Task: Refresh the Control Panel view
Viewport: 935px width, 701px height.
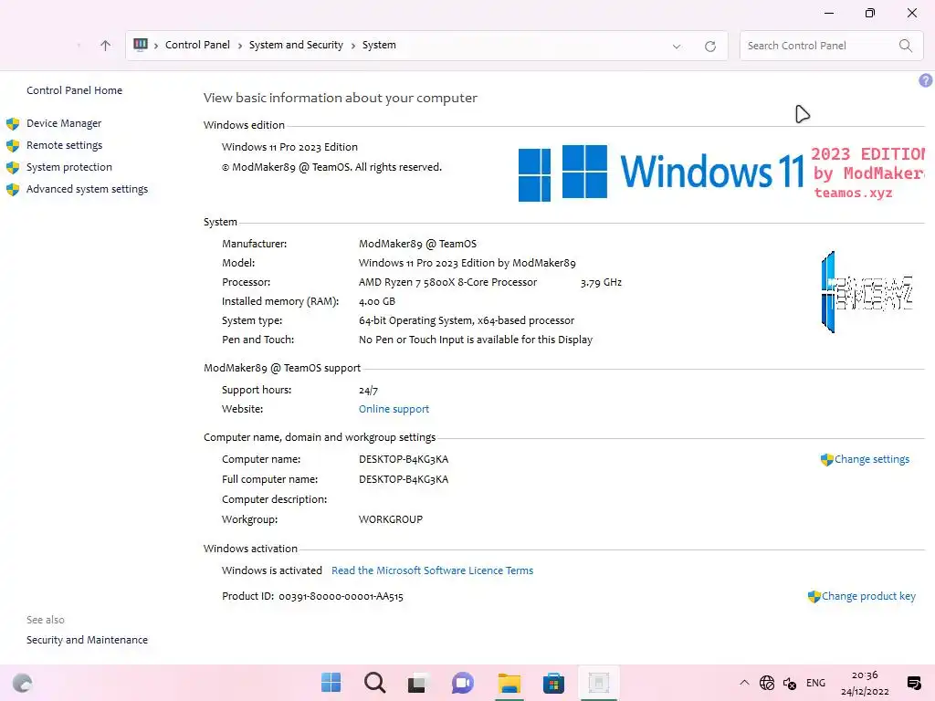Action: [x=710, y=46]
